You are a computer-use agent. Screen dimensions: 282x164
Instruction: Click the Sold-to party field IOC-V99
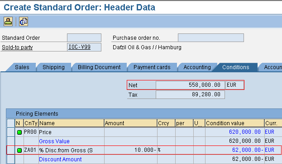[84, 47]
